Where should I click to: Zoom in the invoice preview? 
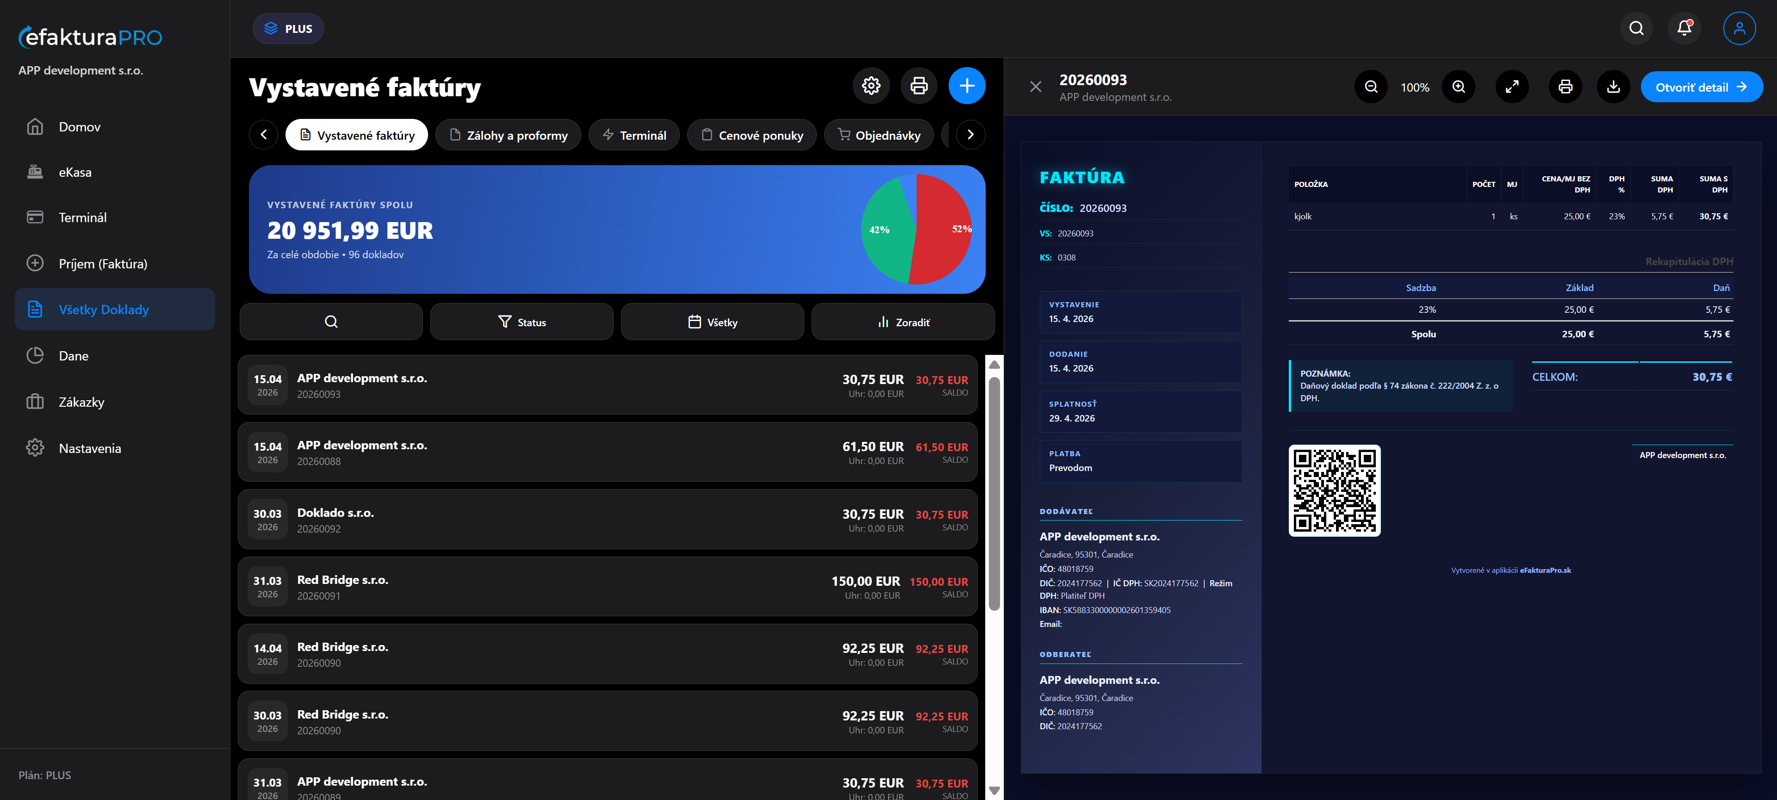pos(1458,87)
